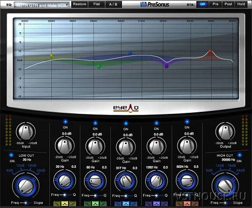Set RTA to Pre
252x208 pixels.
pos(215,4)
